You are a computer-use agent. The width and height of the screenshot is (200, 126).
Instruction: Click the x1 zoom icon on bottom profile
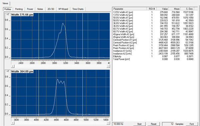point(8,71)
